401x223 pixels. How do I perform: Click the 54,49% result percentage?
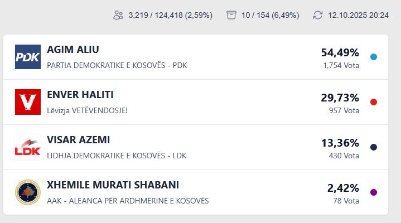(x=340, y=52)
